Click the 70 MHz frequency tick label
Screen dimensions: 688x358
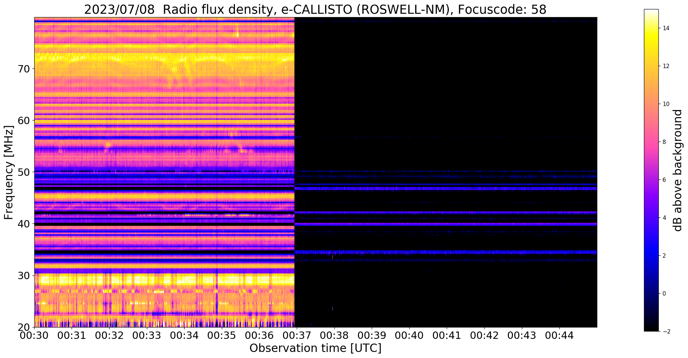coord(24,69)
